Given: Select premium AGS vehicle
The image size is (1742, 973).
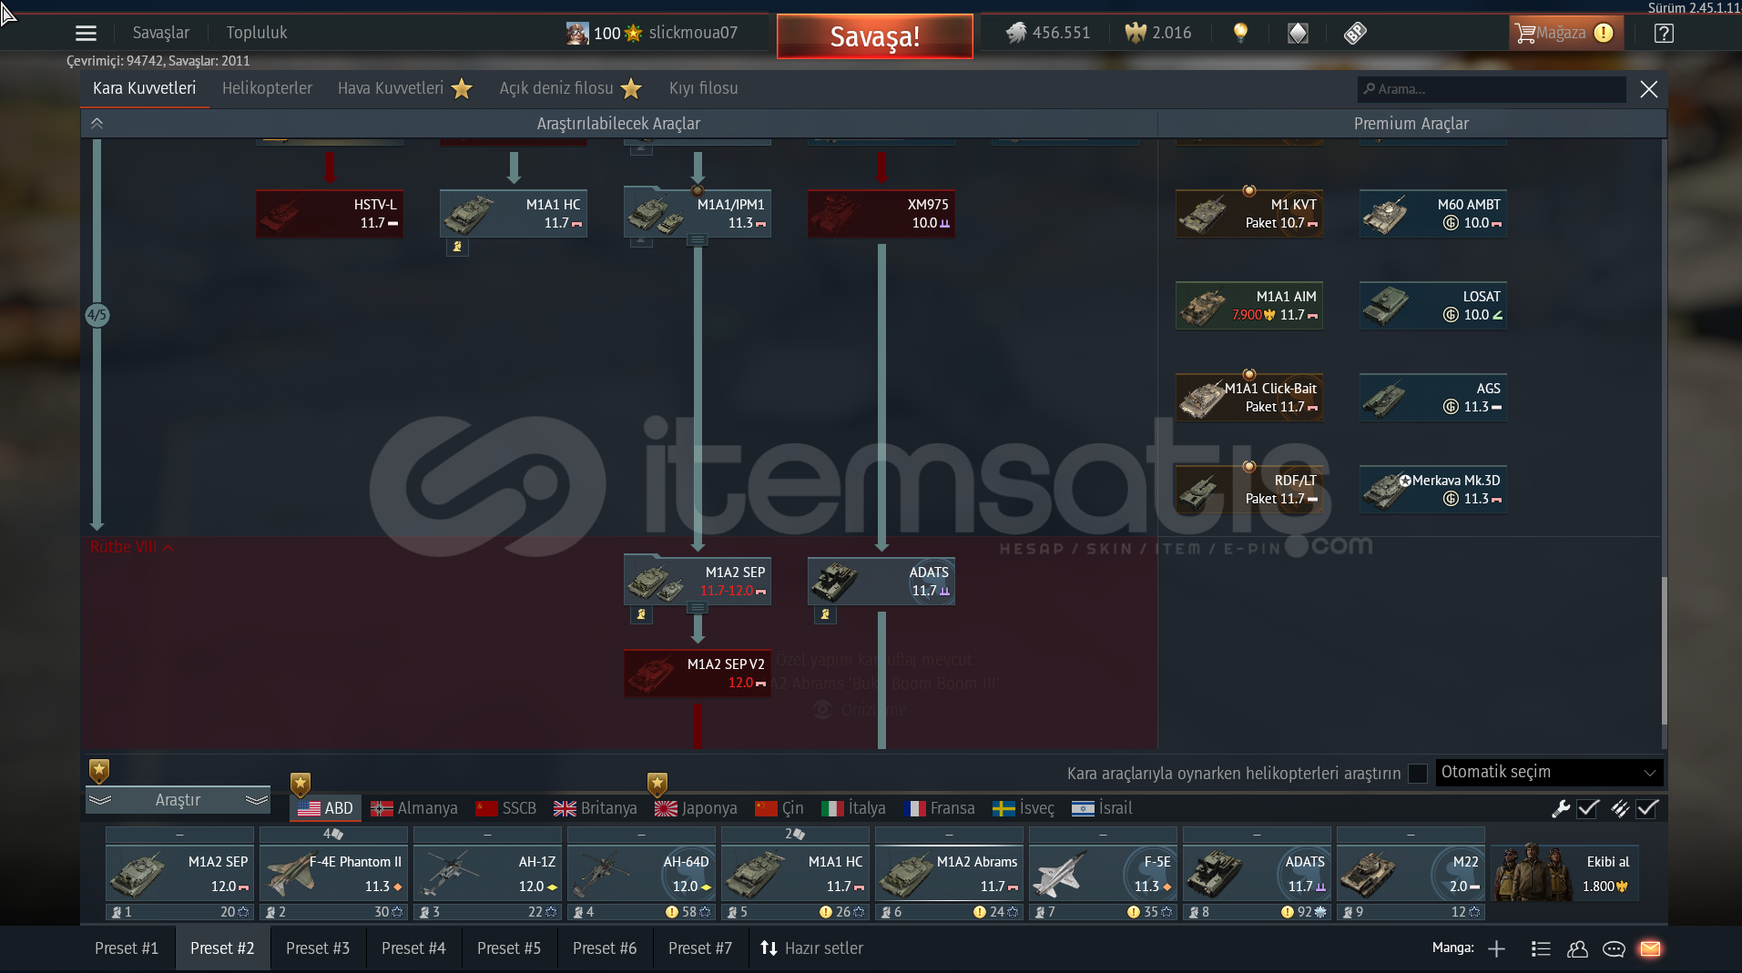Looking at the screenshot, I should (x=1433, y=398).
